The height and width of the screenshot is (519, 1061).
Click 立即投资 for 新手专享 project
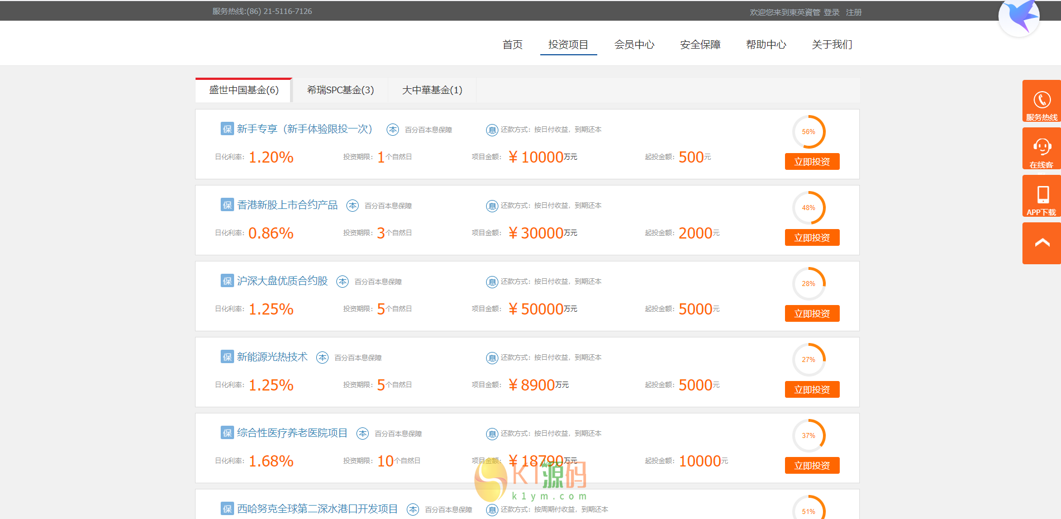[x=812, y=161]
